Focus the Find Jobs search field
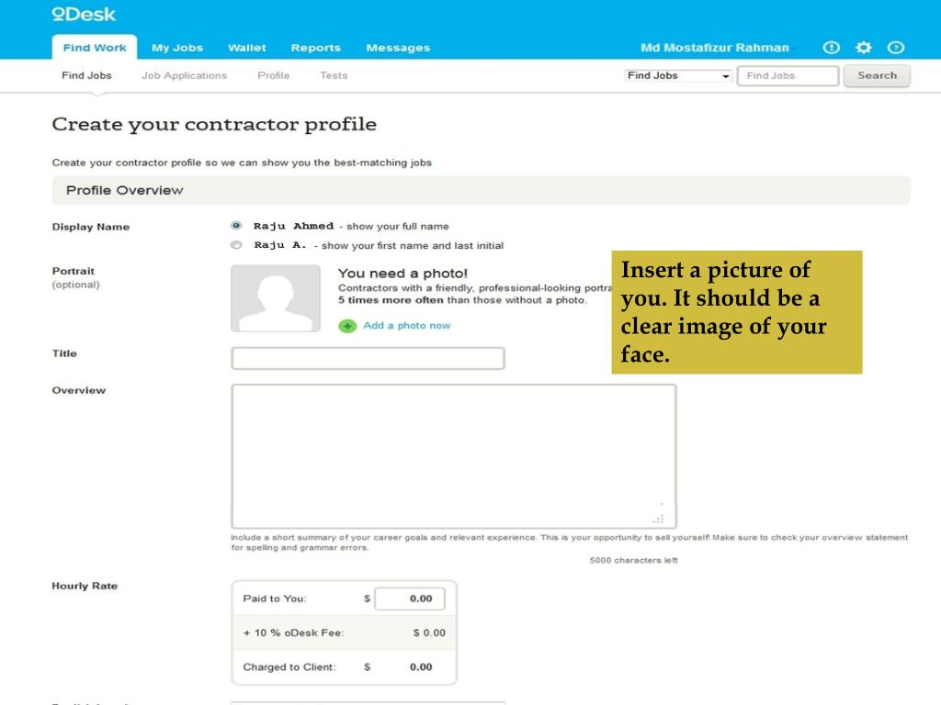 788,75
